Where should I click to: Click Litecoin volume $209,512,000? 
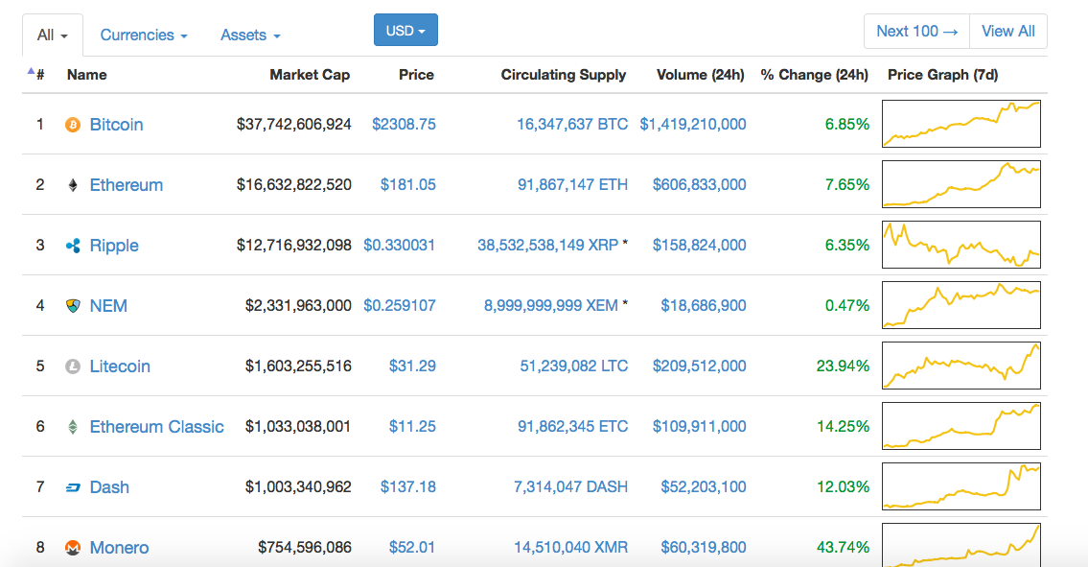[x=700, y=366]
